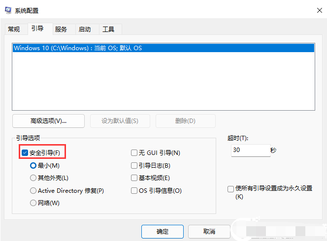Open the 引导 tab
327x241 pixels.
pyautogui.click(x=37, y=29)
